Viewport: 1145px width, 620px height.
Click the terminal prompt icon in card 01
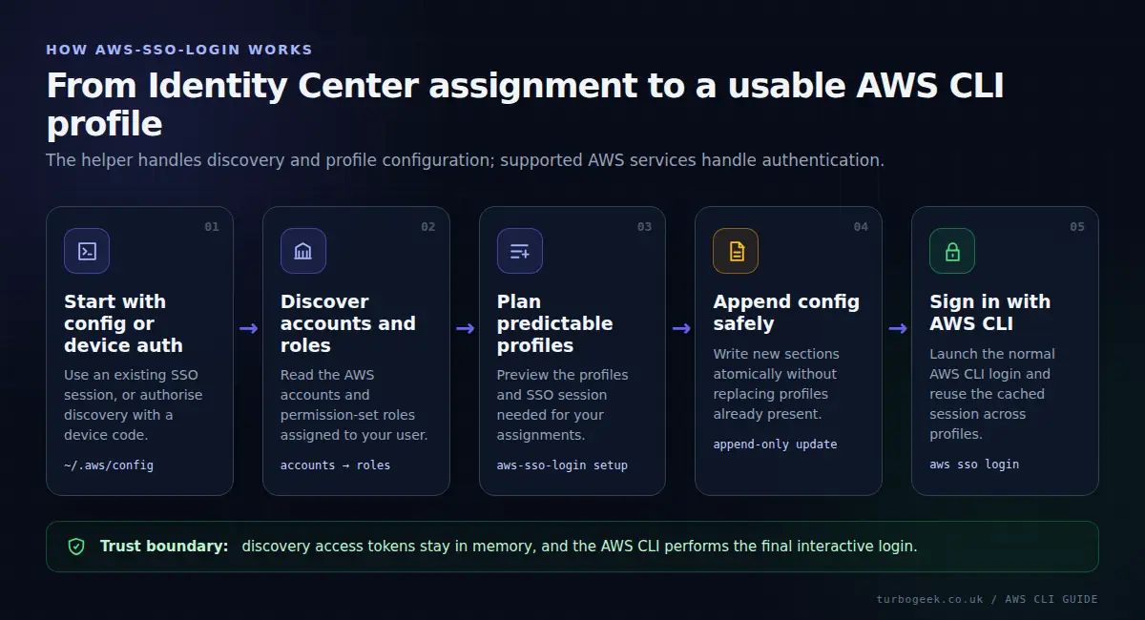click(x=87, y=251)
